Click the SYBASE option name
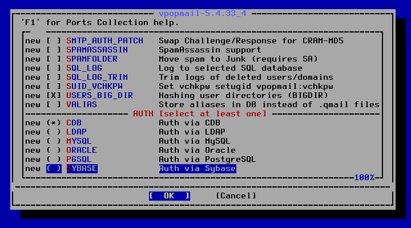Screen dimensions: 411x228 pyautogui.click(x=82, y=169)
